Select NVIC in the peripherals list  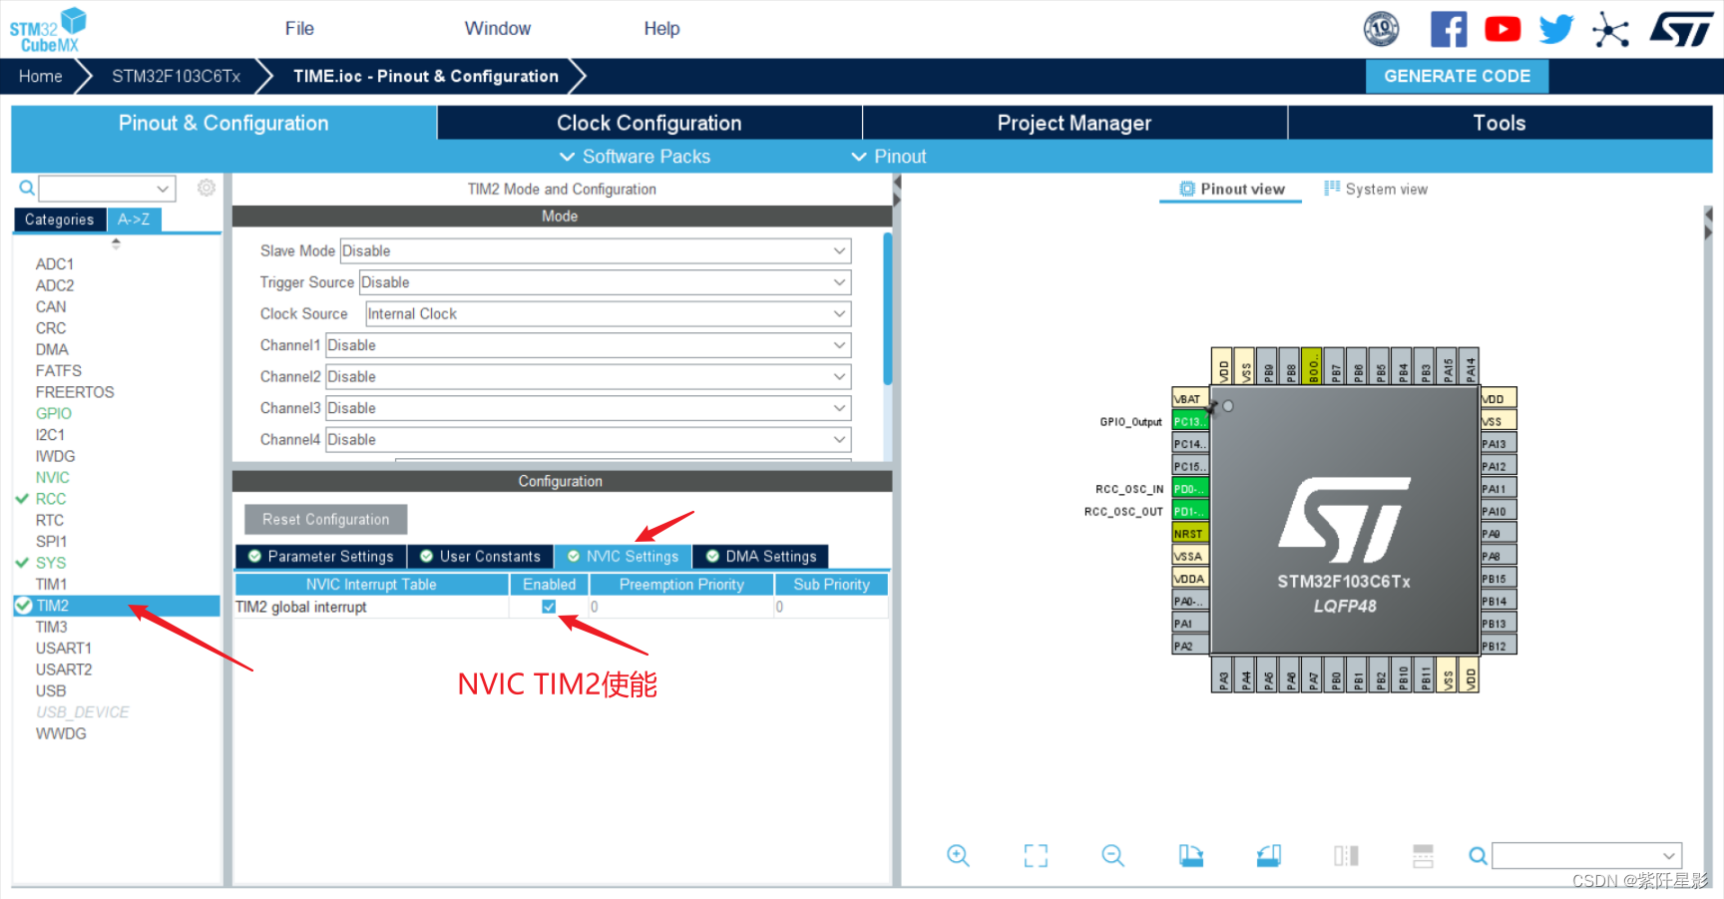[53, 478]
